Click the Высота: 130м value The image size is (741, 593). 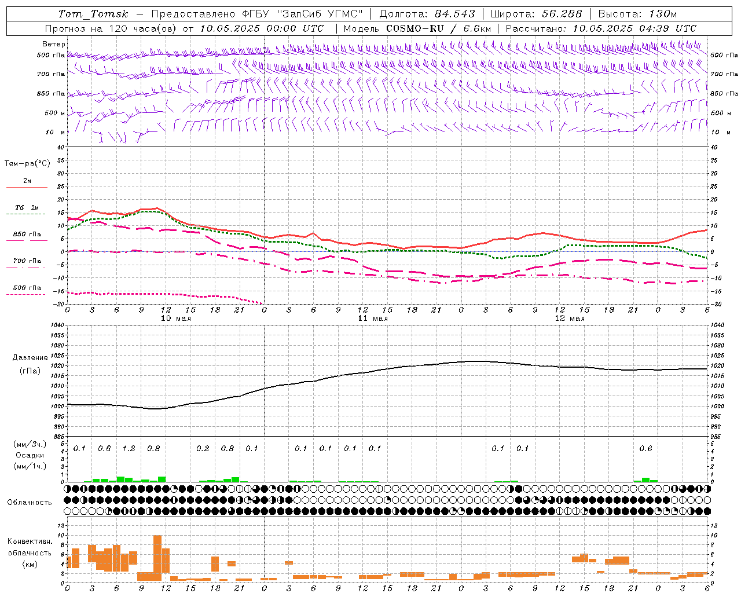coord(637,14)
